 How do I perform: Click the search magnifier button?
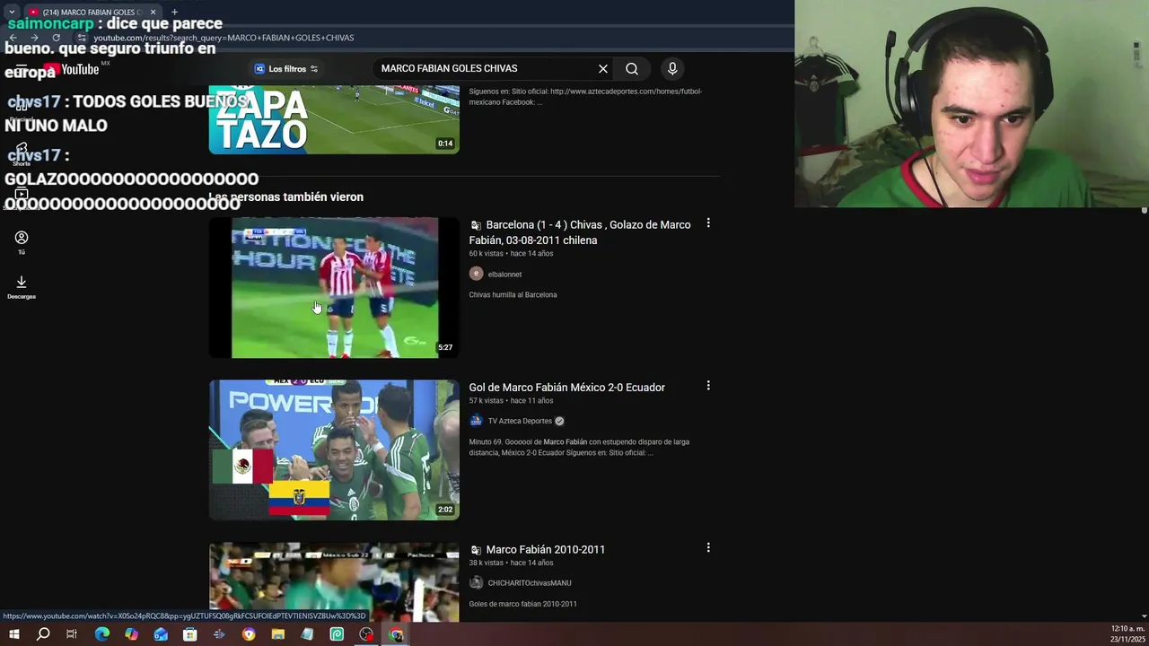point(632,68)
